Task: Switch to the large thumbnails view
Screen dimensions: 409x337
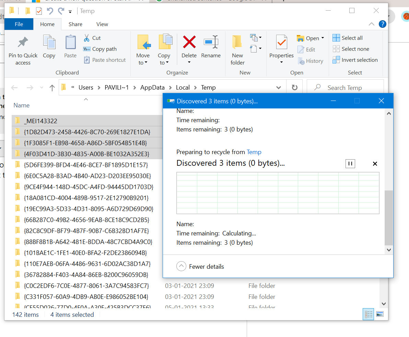Action: click(x=380, y=314)
